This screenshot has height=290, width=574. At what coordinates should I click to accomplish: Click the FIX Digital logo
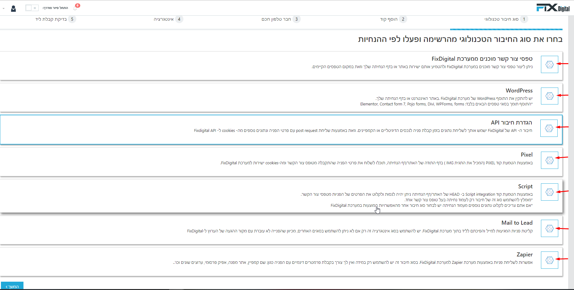tap(553, 8)
